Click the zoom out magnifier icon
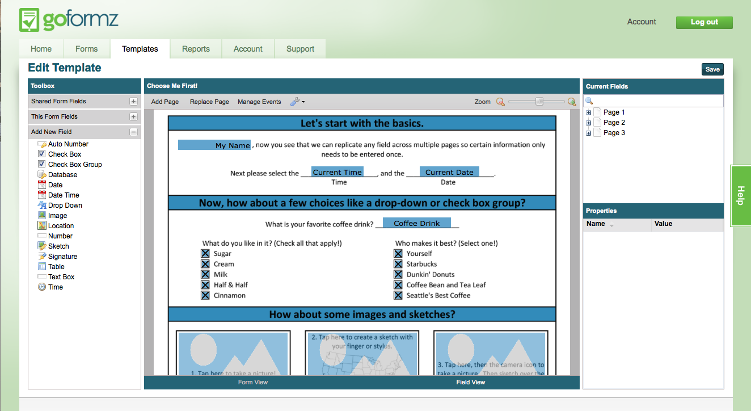Image resolution: width=751 pixels, height=411 pixels. pyautogui.click(x=500, y=102)
